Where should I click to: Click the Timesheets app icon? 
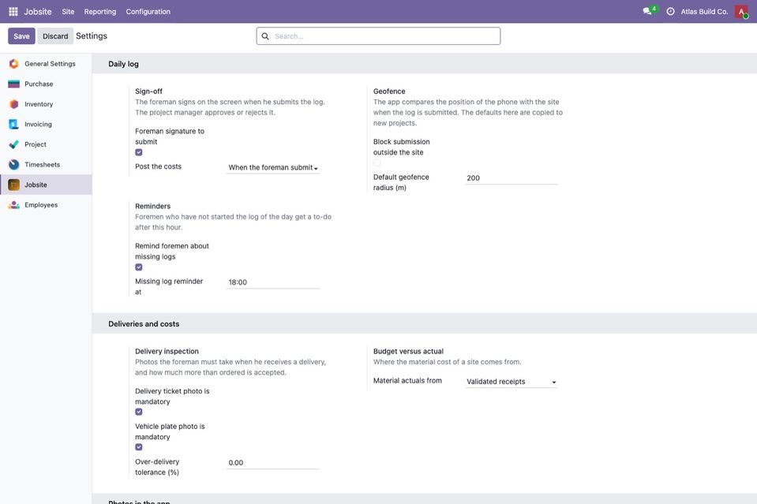(x=14, y=165)
